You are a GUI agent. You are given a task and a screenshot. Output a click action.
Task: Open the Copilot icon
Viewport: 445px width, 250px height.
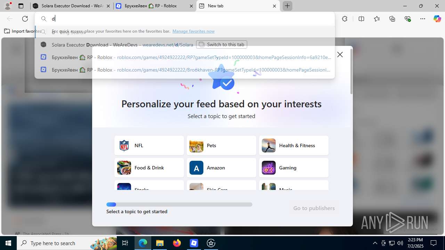point(437,19)
